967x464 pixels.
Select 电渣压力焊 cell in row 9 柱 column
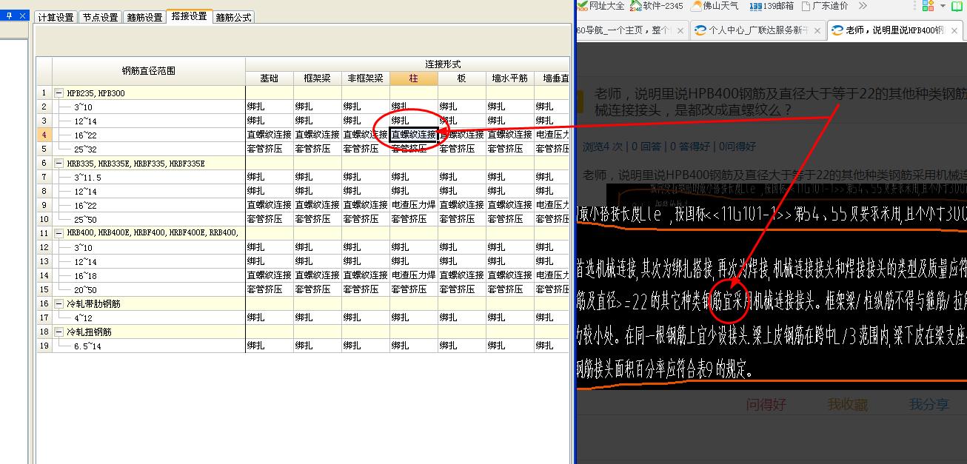tap(414, 205)
